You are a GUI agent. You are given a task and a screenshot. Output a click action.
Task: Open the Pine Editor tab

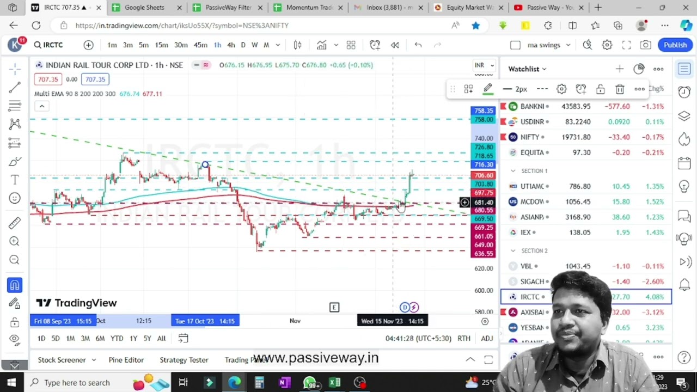point(126,360)
